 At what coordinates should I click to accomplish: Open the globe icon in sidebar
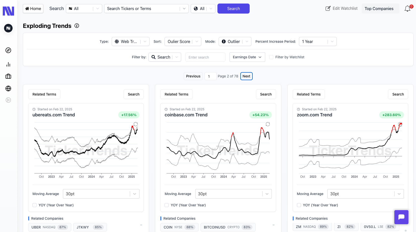(x=8, y=88)
